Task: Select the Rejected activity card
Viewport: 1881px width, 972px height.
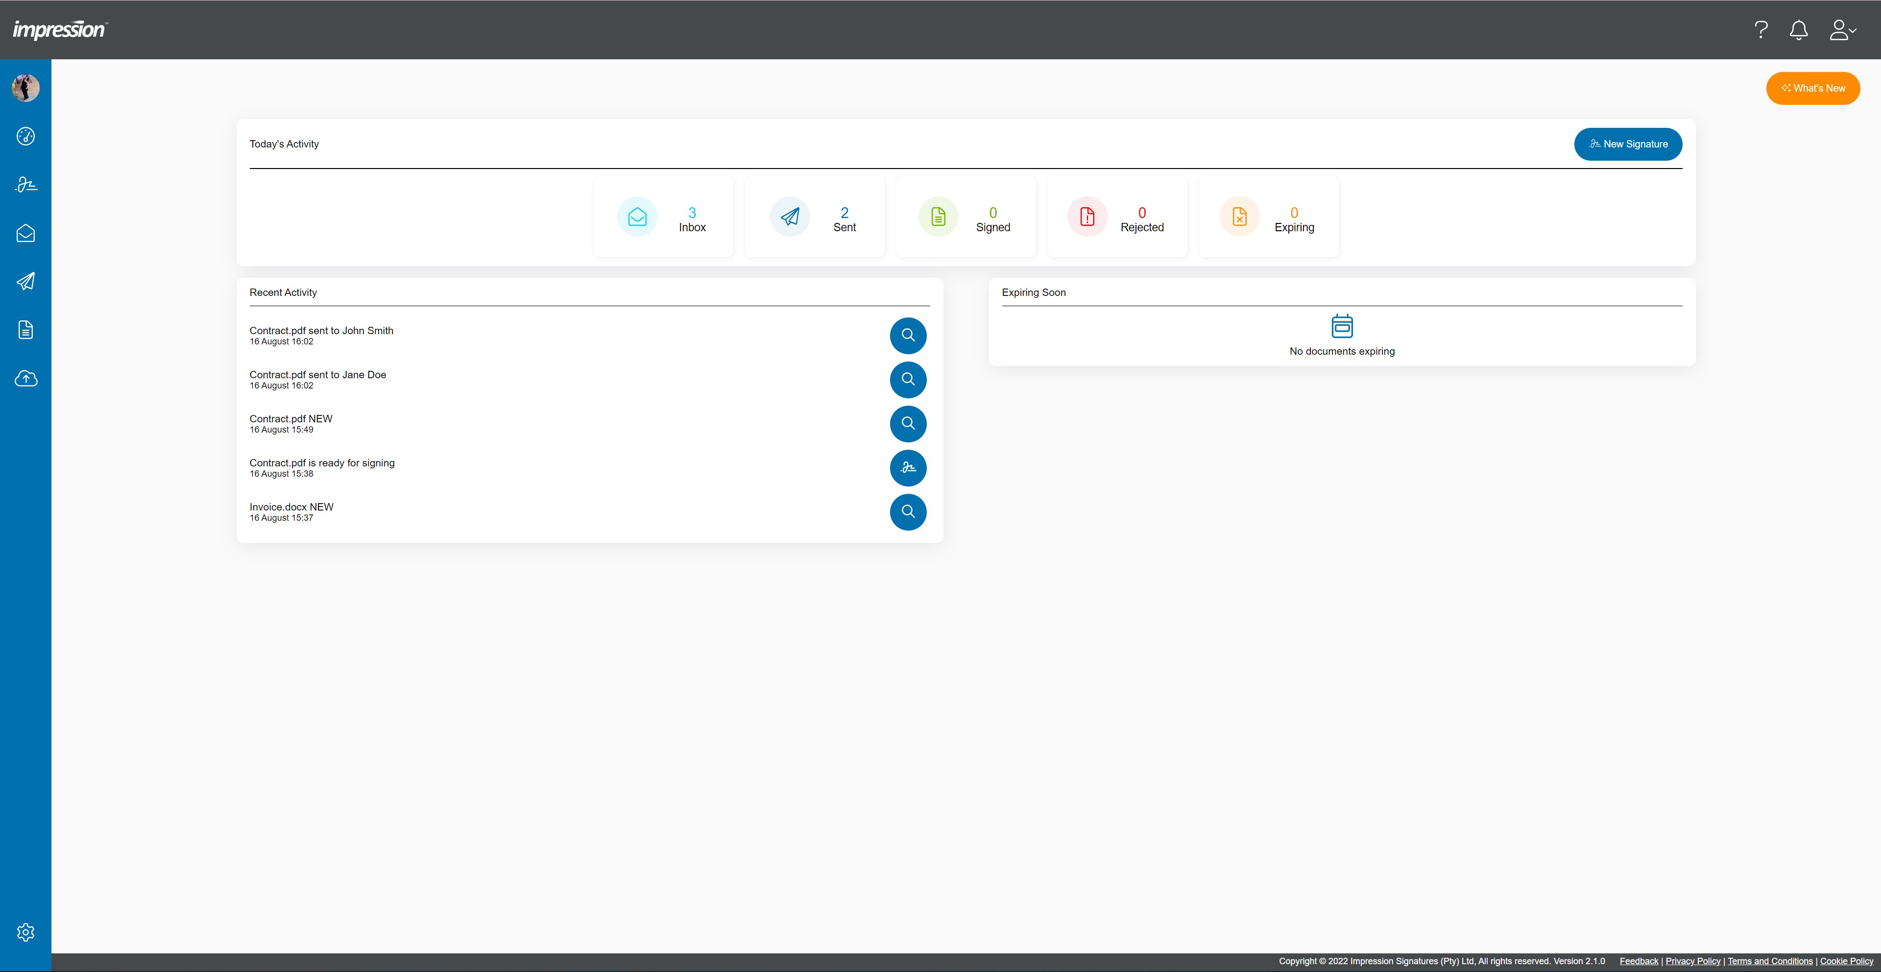Action: (x=1116, y=217)
